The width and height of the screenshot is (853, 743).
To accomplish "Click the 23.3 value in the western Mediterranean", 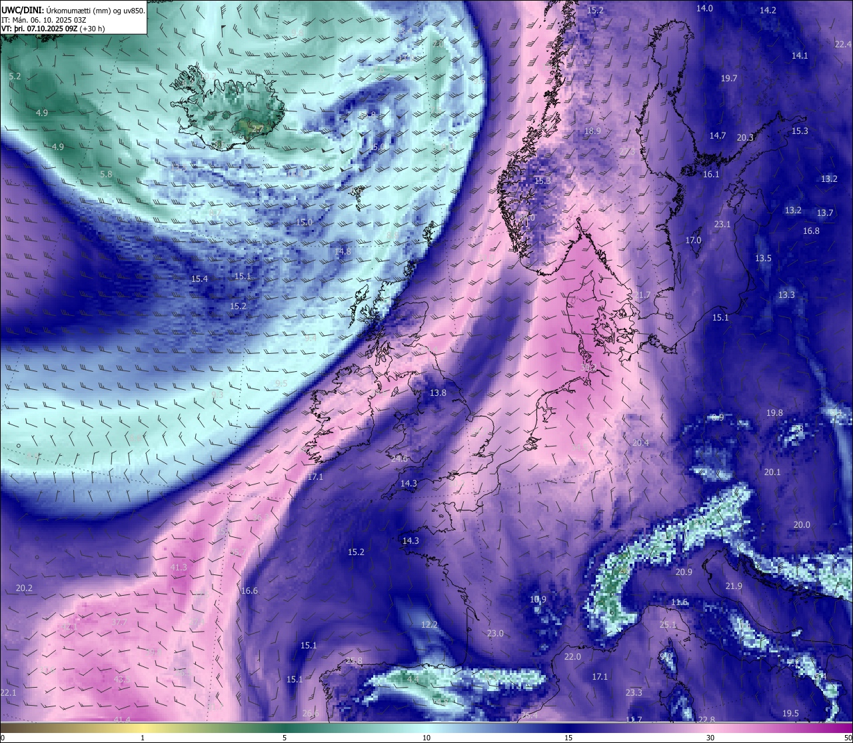I will pyautogui.click(x=634, y=692).
